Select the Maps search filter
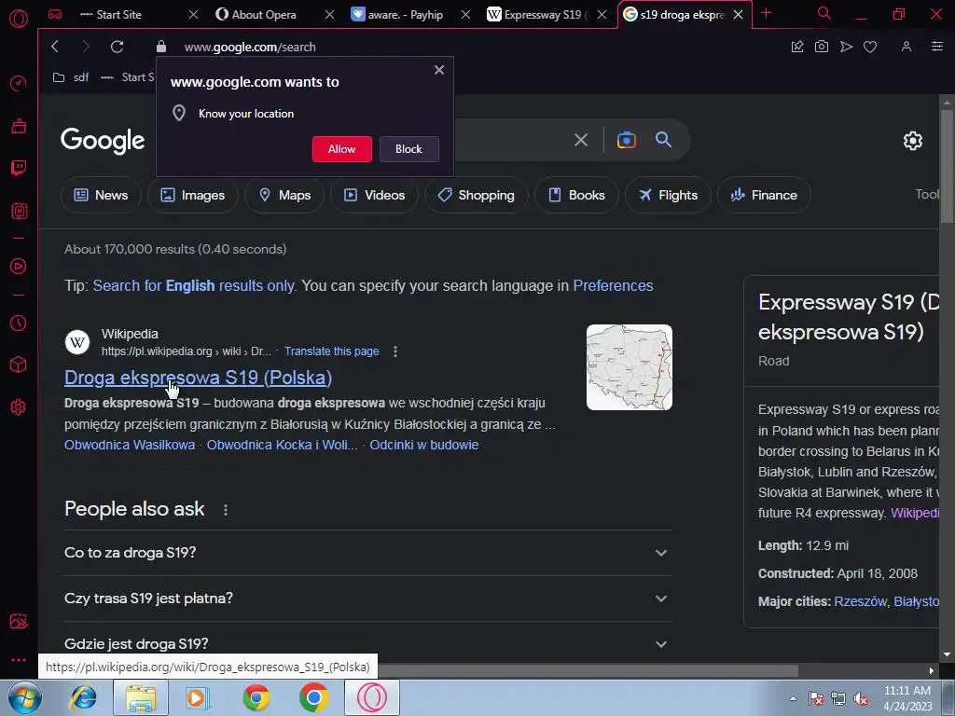955x716 pixels. tap(284, 195)
